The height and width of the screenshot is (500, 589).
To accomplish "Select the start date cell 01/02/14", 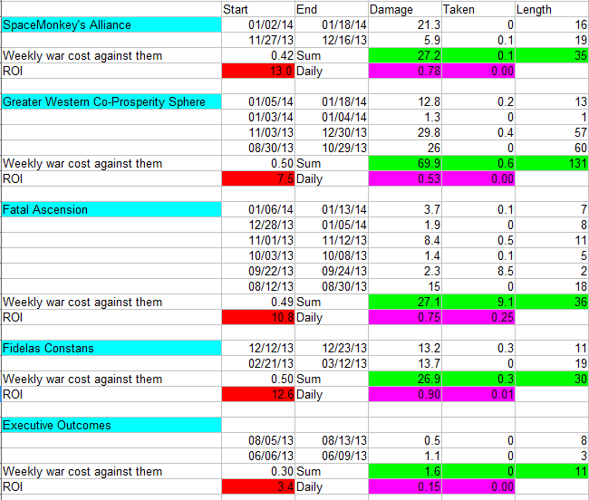I will point(258,24).
